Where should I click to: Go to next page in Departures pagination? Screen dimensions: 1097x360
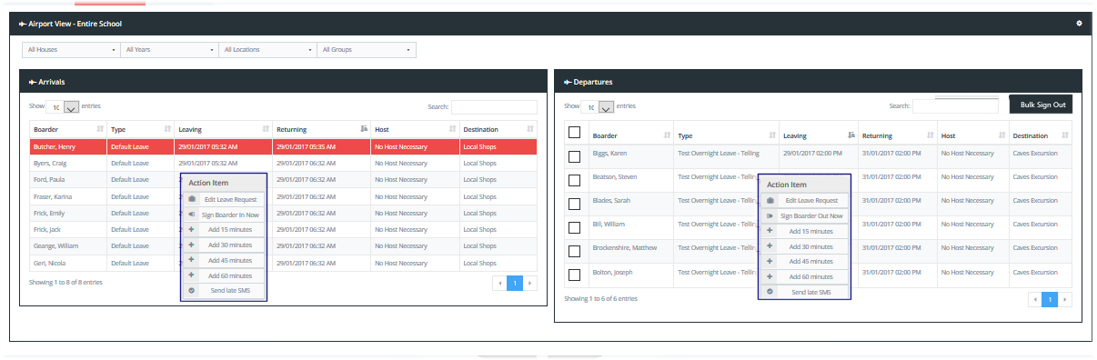click(x=1065, y=299)
